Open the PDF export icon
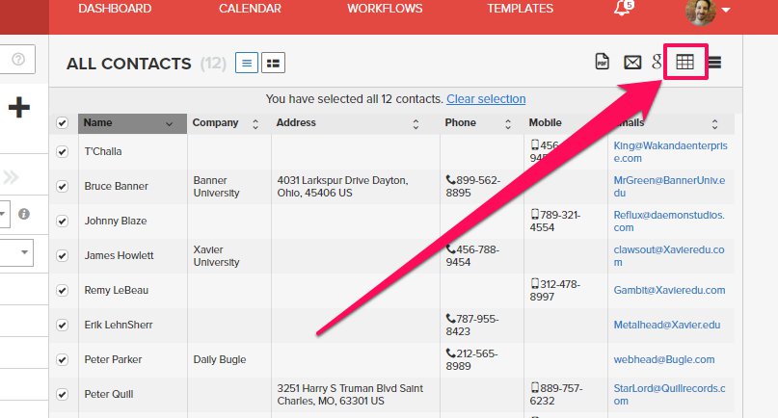Image resolution: width=778 pixels, height=418 pixels. [602, 63]
